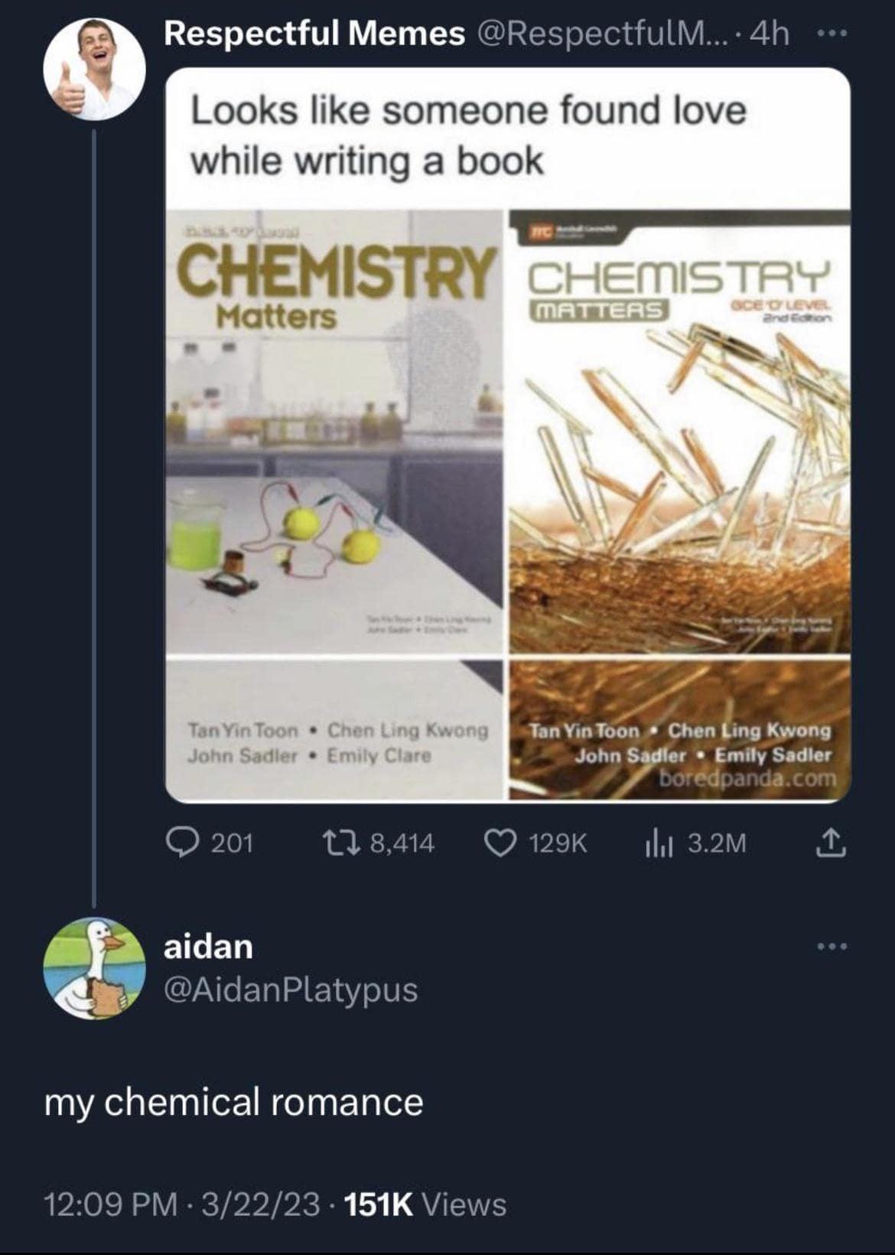Open the more options ellipsis on aidan's tweet

click(x=834, y=947)
